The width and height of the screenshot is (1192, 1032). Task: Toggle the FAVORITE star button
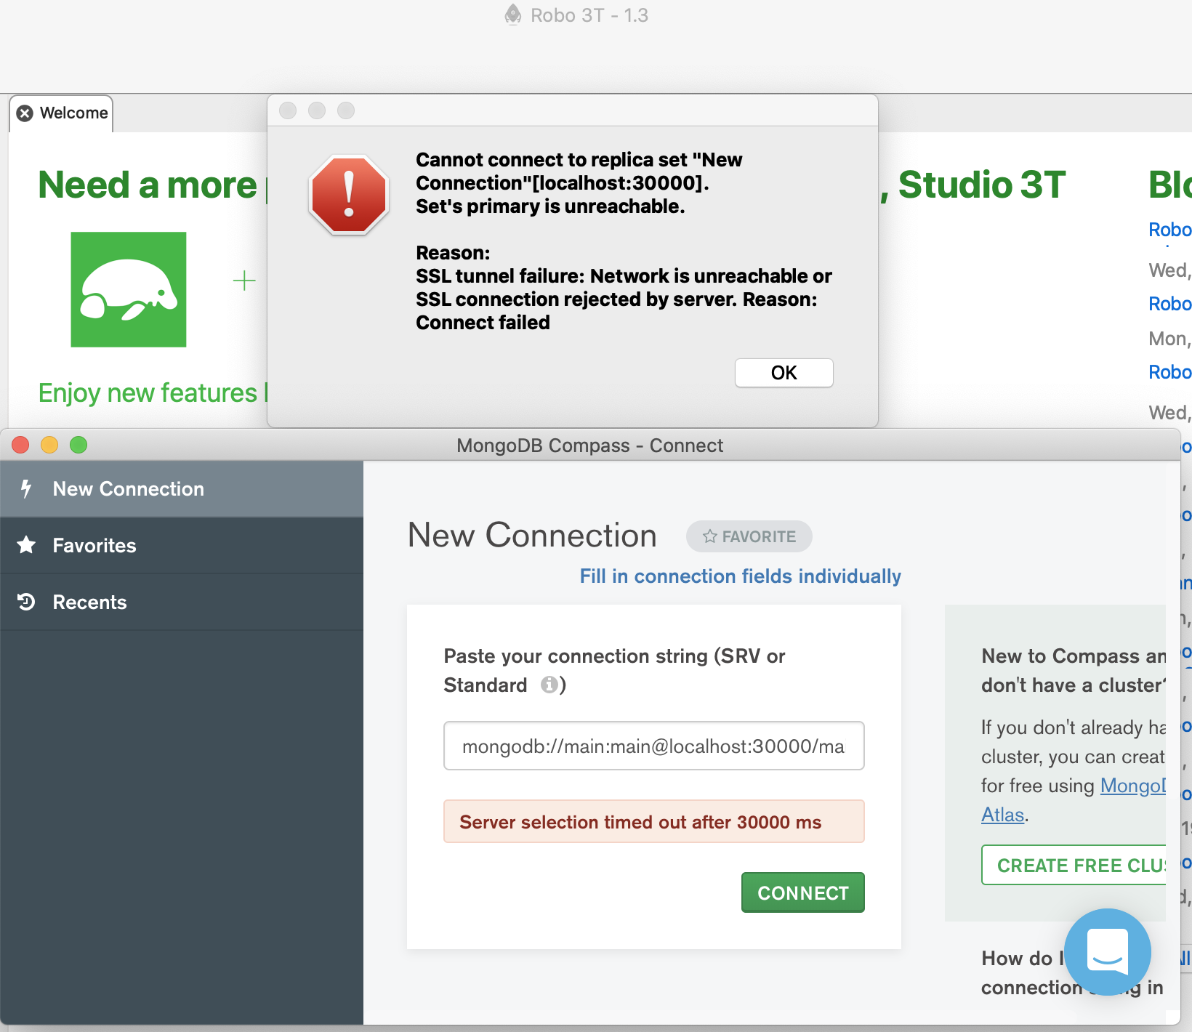(x=749, y=536)
